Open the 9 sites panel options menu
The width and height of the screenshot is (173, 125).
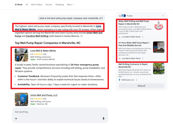[163, 16]
